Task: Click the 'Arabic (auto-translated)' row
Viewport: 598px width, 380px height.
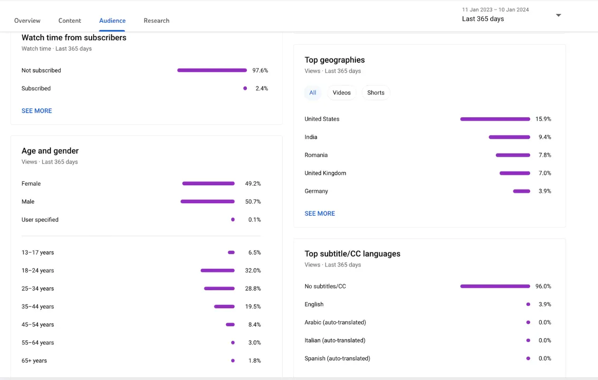Action: 428,322
